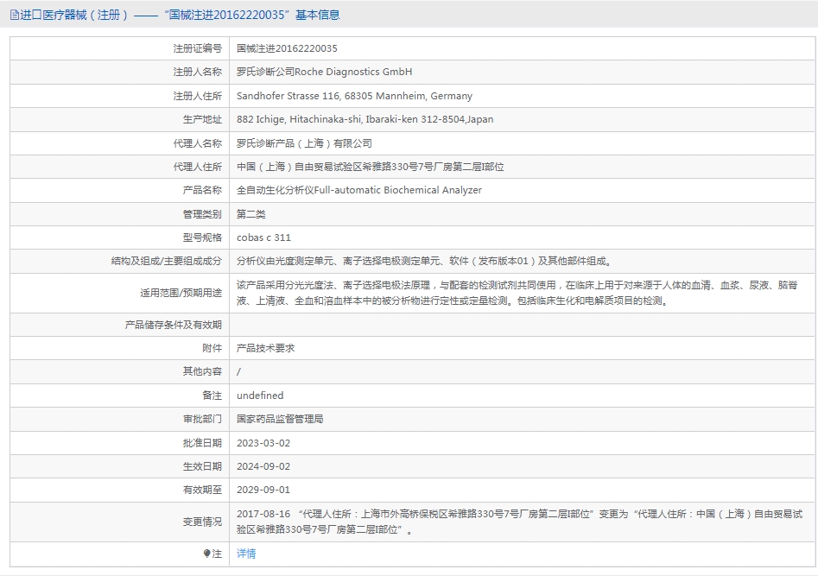Click the model value cobas c 311
This screenshot has height=576, width=818.
point(264,237)
